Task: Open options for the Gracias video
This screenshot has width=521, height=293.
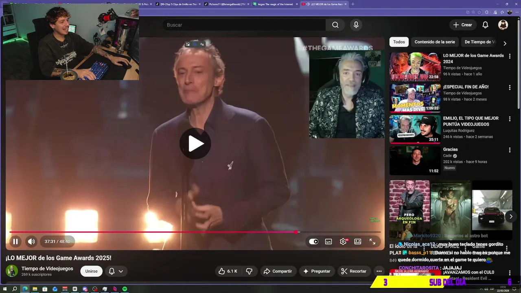Action: [x=510, y=150]
